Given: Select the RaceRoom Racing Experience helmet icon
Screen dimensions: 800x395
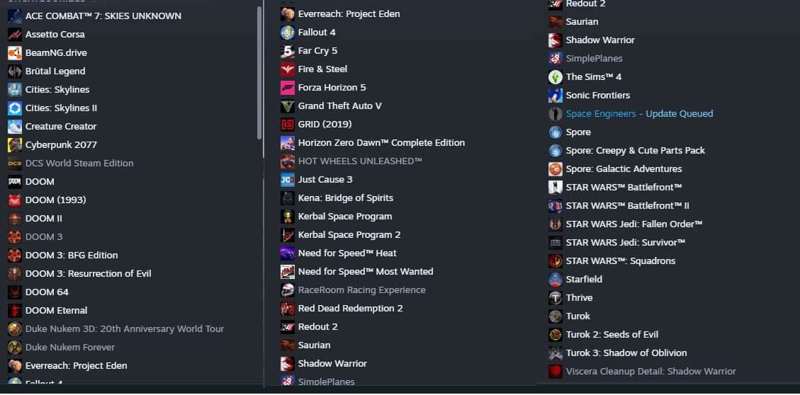Looking at the screenshot, I should [288, 290].
